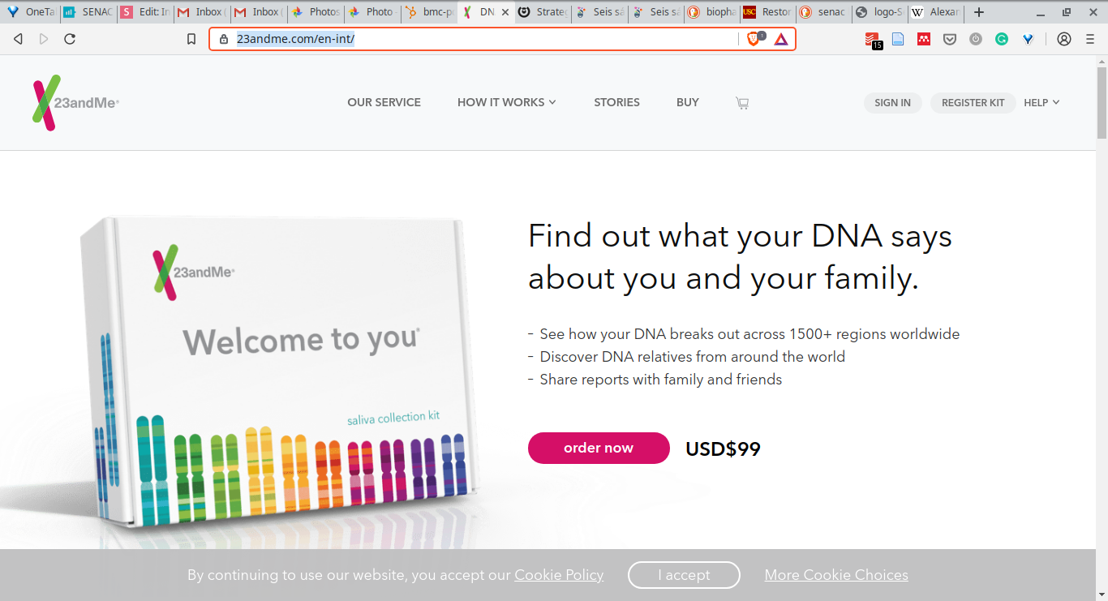Image resolution: width=1108 pixels, height=601 pixels.
Task: Open the Todoist extension showing 15
Action: click(x=872, y=39)
